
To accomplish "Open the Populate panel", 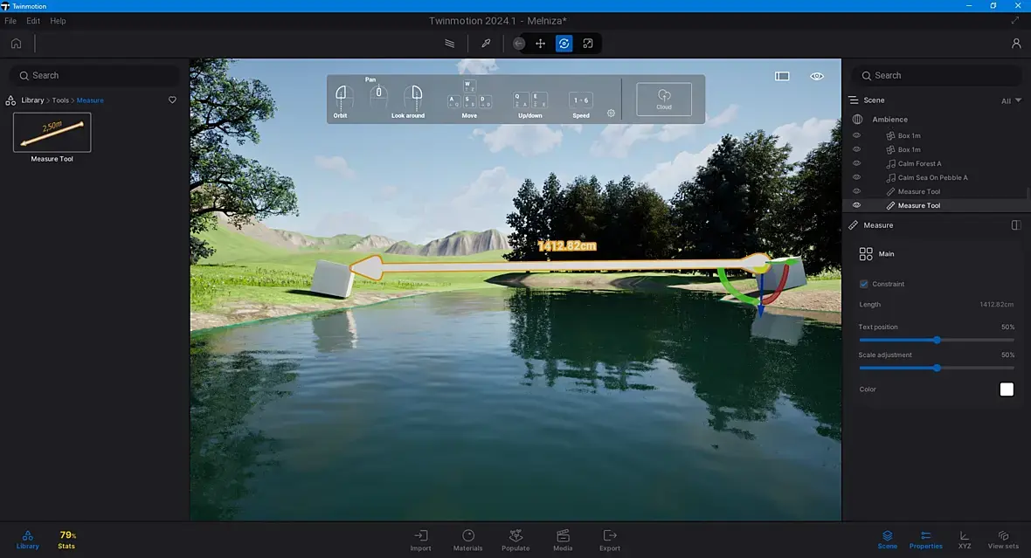I will (x=515, y=541).
